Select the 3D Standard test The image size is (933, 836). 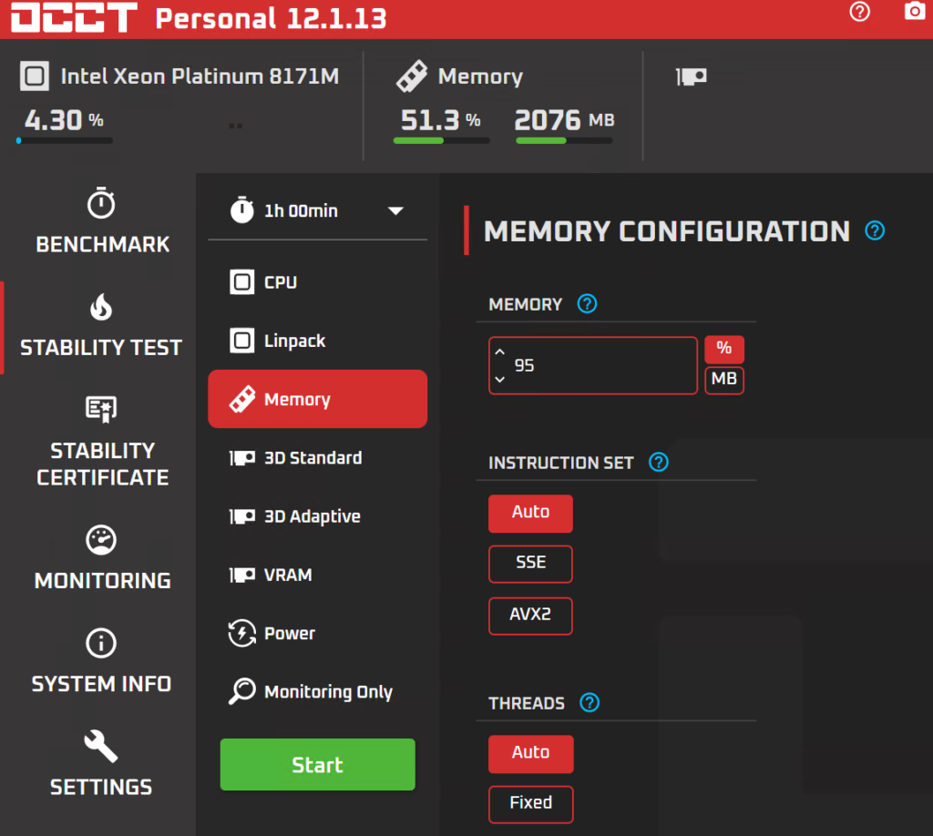click(318, 458)
